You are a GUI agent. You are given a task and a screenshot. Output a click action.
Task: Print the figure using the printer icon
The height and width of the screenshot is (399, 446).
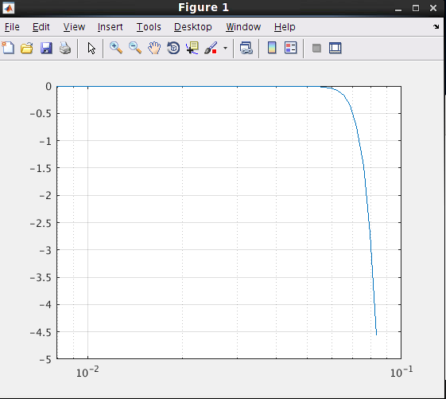(65, 48)
